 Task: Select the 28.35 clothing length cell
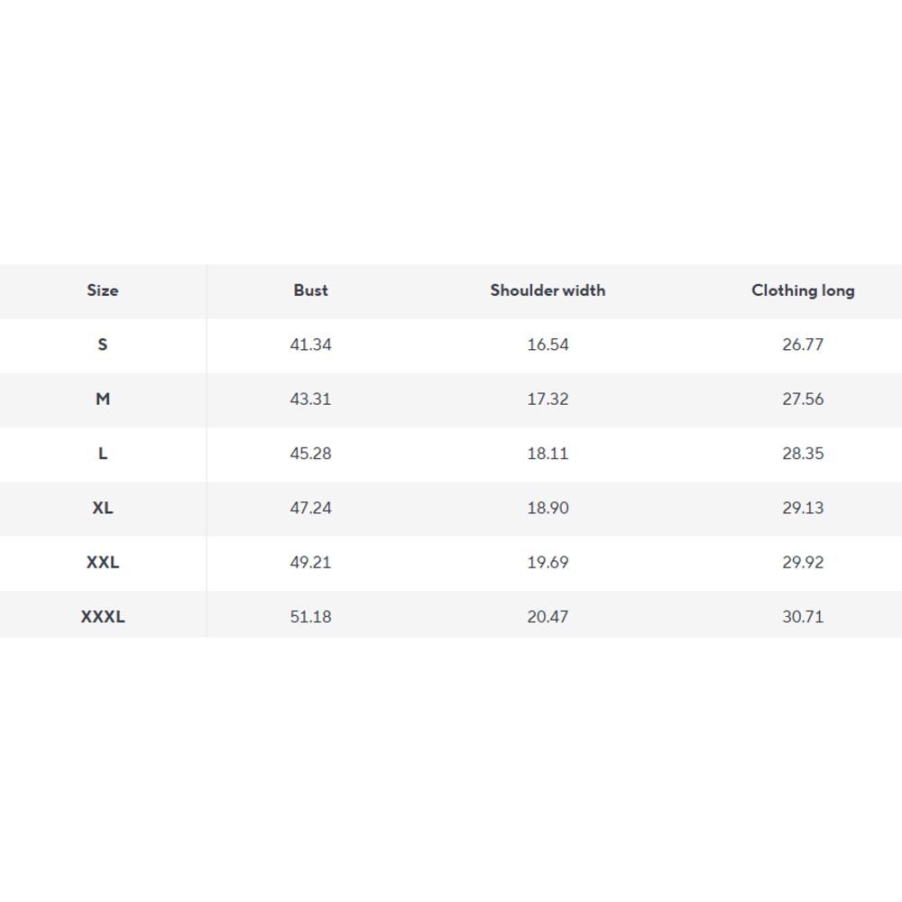803,454
